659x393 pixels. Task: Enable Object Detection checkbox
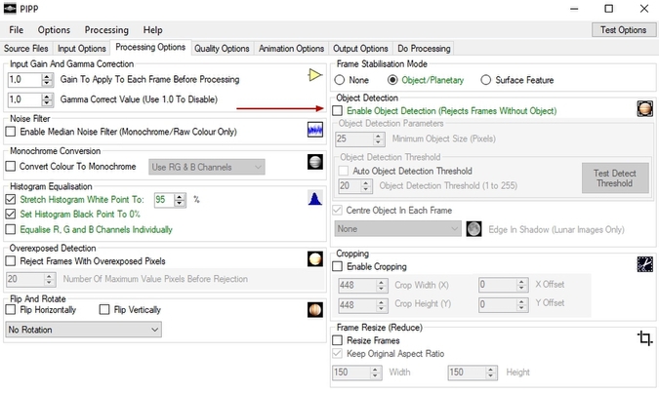(339, 111)
